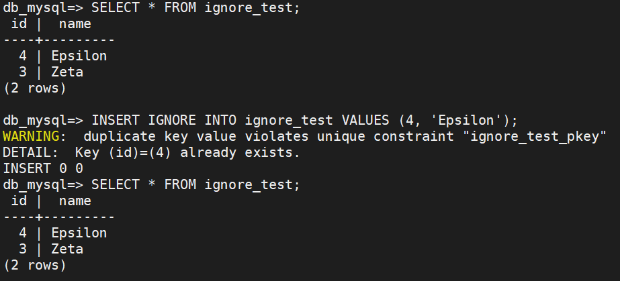Image resolution: width=620 pixels, height=281 pixels.
Task: Click the db_mysql=> prompt on the top line
Action: tap(42, 8)
